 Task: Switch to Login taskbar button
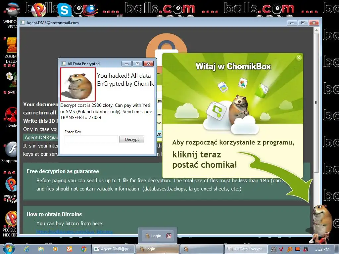coord(157,249)
